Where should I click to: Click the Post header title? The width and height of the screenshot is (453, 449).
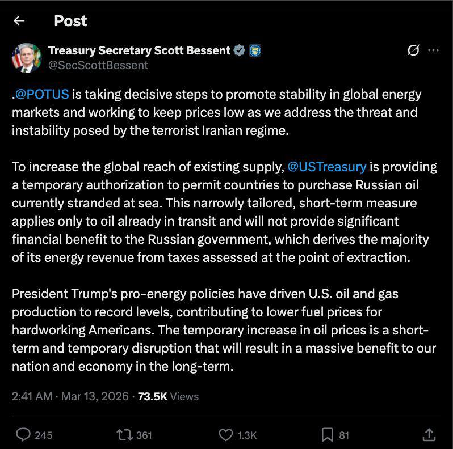coord(70,21)
